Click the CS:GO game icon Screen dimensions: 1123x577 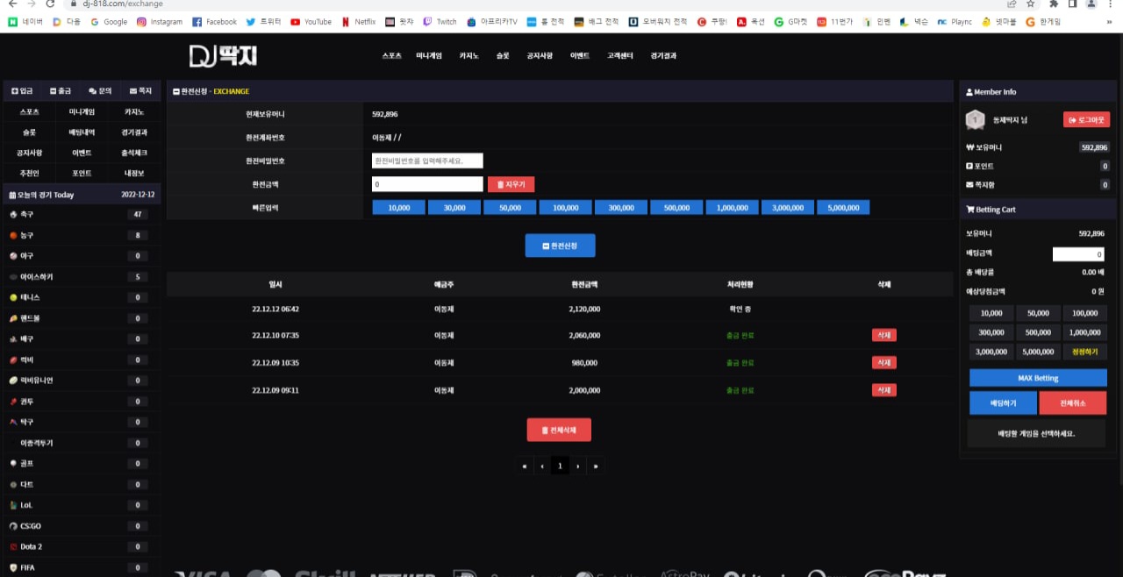click(x=13, y=526)
